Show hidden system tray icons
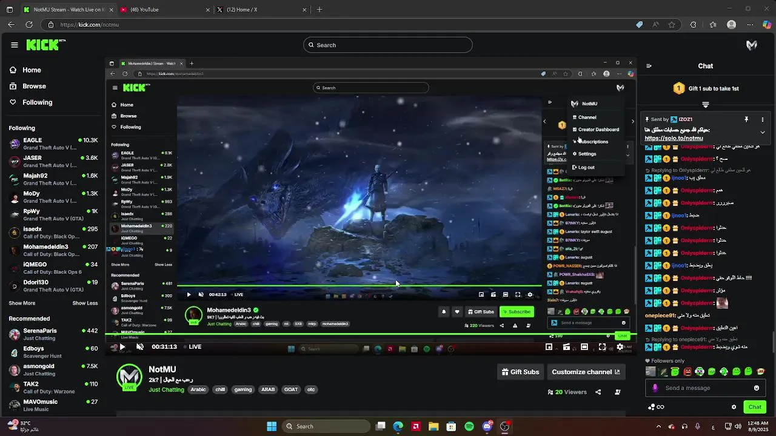Screen dimensions: 776x436 click(658, 426)
